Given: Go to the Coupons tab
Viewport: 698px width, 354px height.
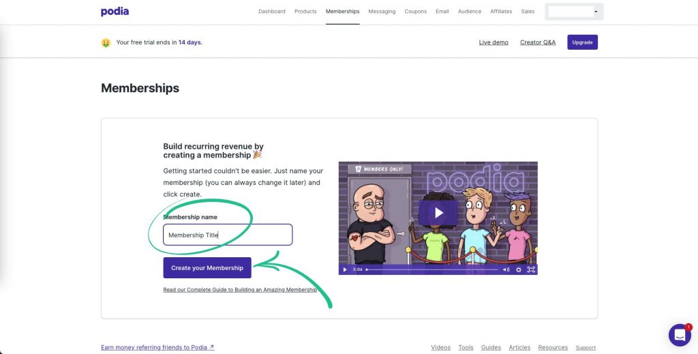Looking at the screenshot, I should (x=416, y=12).
